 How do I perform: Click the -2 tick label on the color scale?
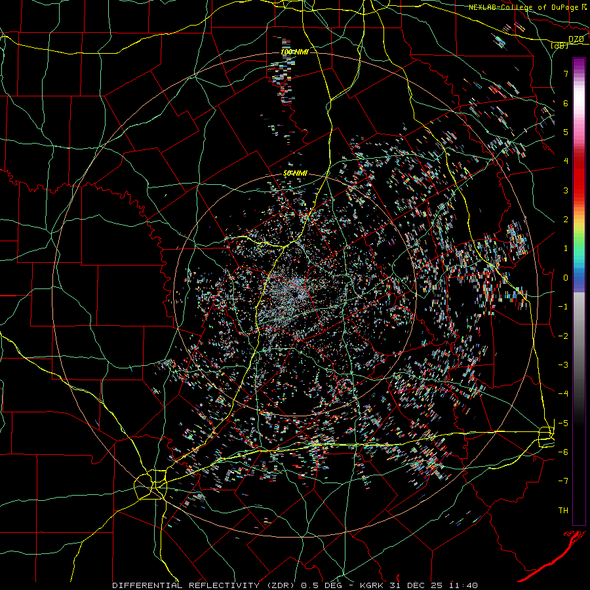(563, 336)
